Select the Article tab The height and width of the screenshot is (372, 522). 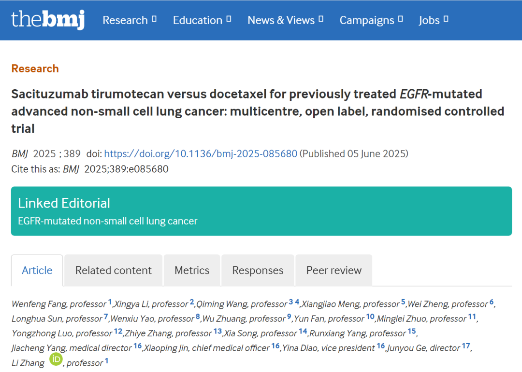click(x=37, y=271)
